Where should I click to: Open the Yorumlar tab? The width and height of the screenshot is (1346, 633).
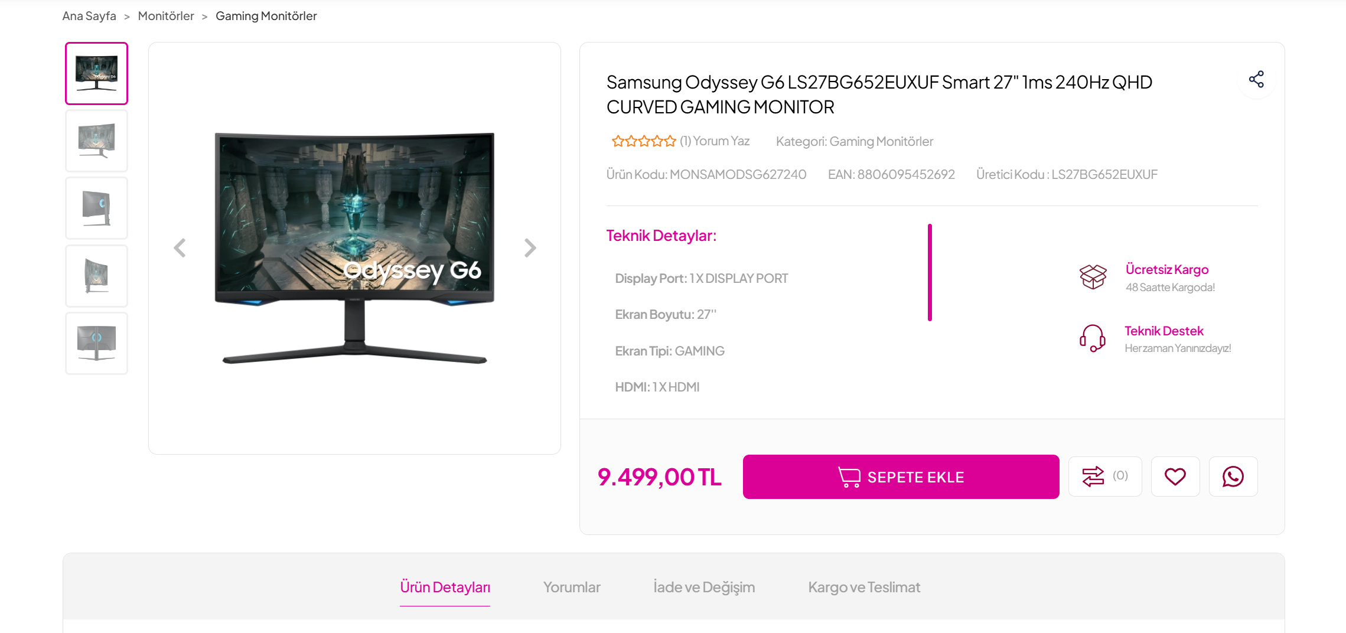click(571, 587)
